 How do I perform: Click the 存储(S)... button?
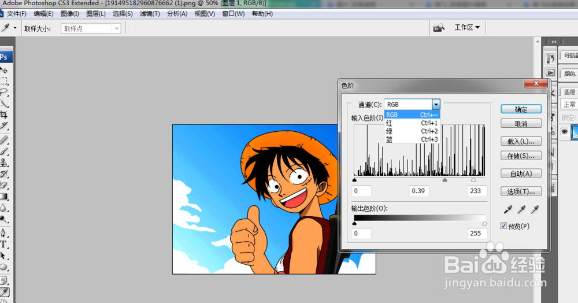click(521, 156)
